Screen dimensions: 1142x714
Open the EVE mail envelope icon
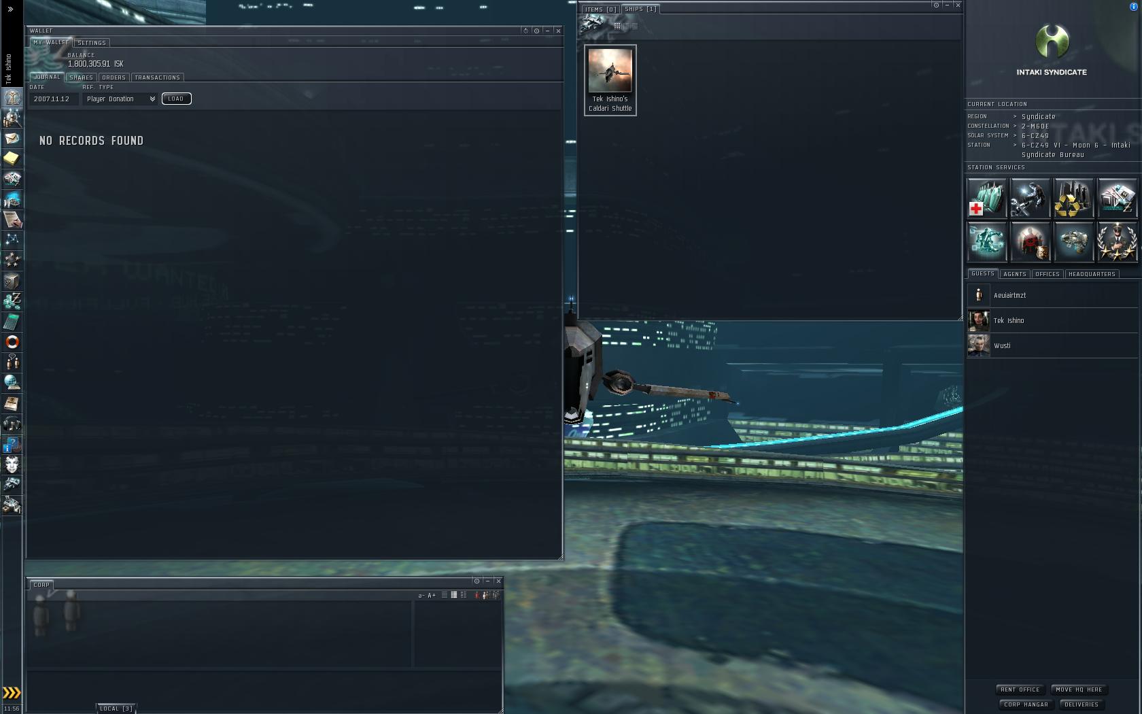tap(12, 138)
